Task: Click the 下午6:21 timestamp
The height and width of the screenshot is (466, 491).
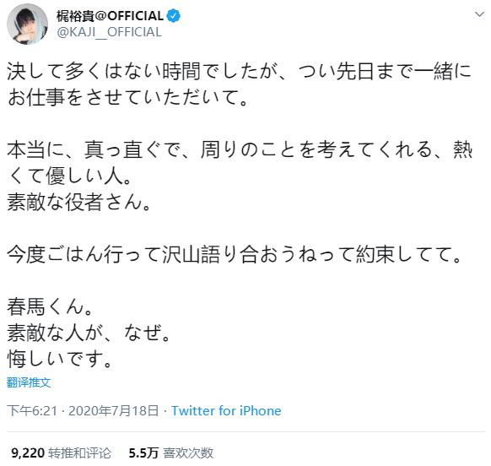Action: click(32, 410)
